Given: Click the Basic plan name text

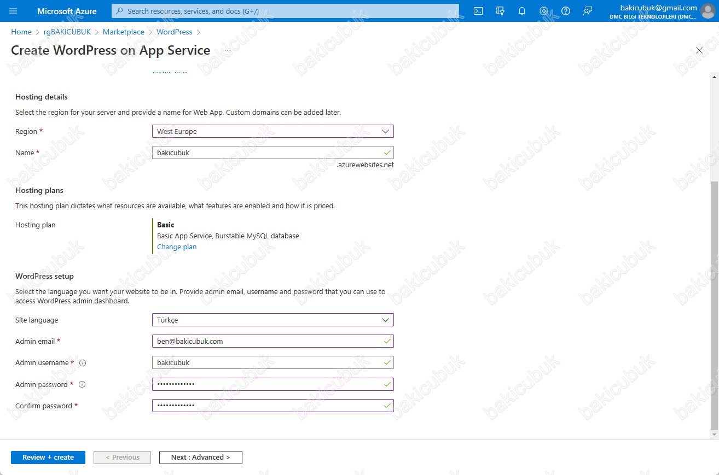Looking at the screenshot, I should coord(166,225).
